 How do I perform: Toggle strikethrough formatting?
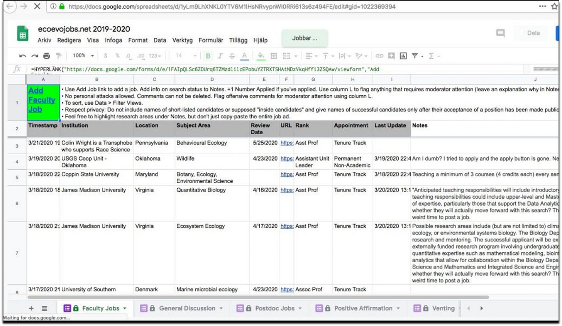pos(232,56)
